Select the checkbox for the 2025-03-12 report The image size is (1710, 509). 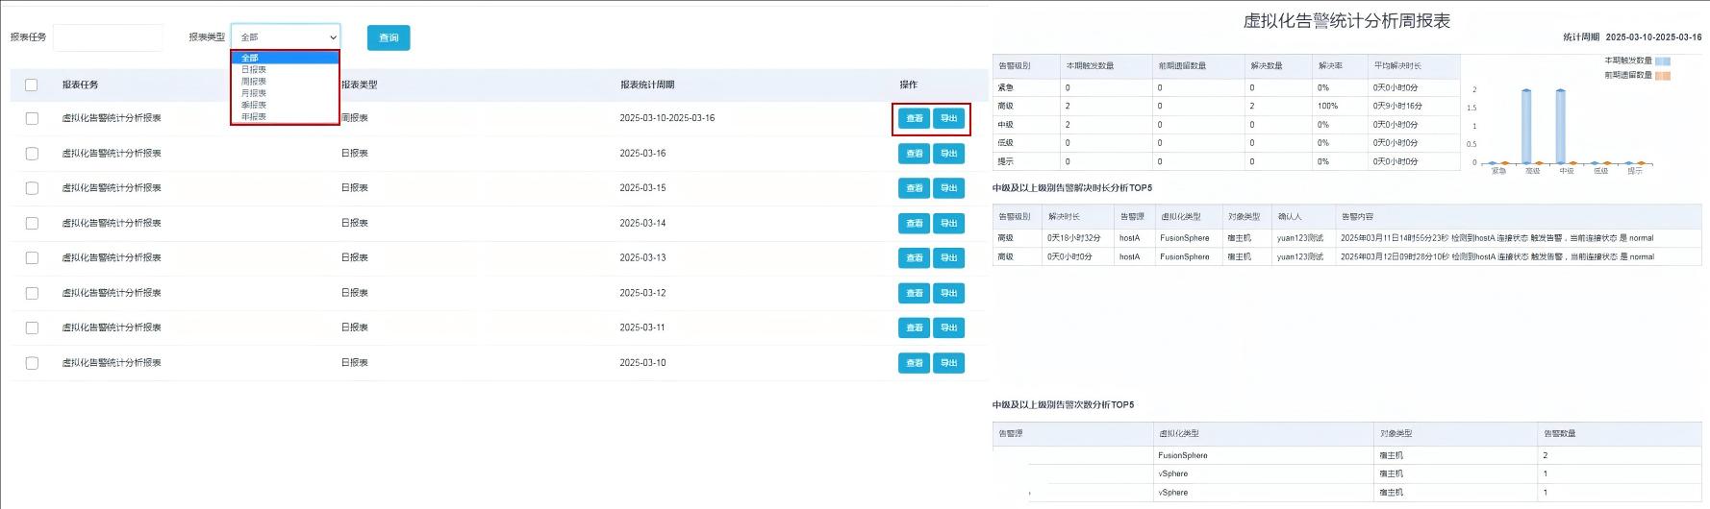coord(32,293)
